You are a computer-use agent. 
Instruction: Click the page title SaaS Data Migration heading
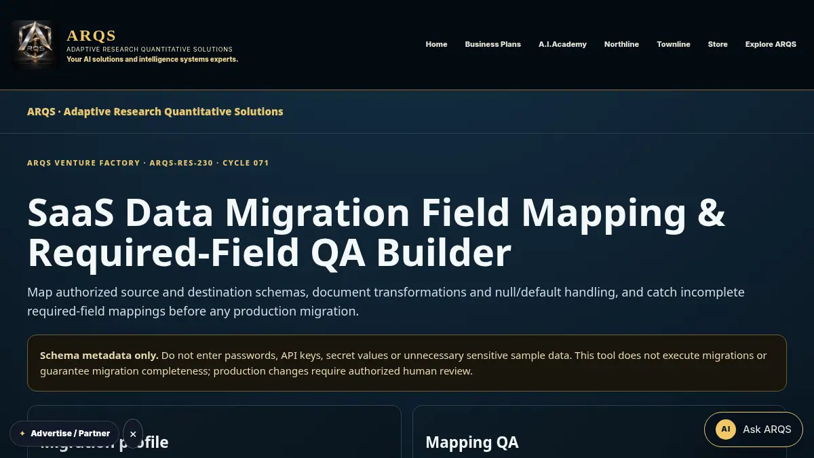tap(376, 233)
